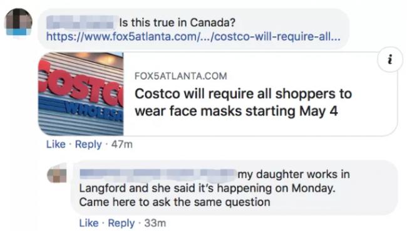Click the 33m timestamp on the reply
Image resolution: width=407 pixels, height=240 pixels.
tap(155, 223)
